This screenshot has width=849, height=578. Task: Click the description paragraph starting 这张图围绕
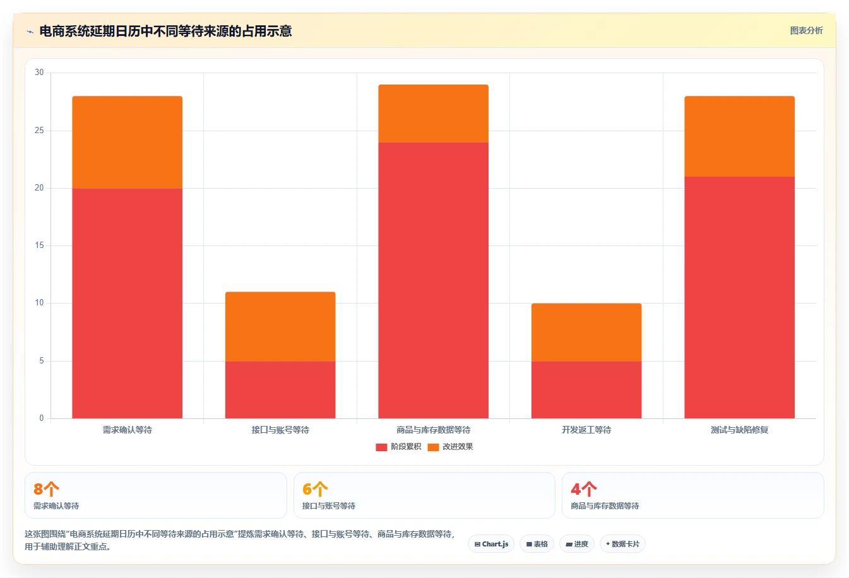pyautogui.click(x=240, y=540)
